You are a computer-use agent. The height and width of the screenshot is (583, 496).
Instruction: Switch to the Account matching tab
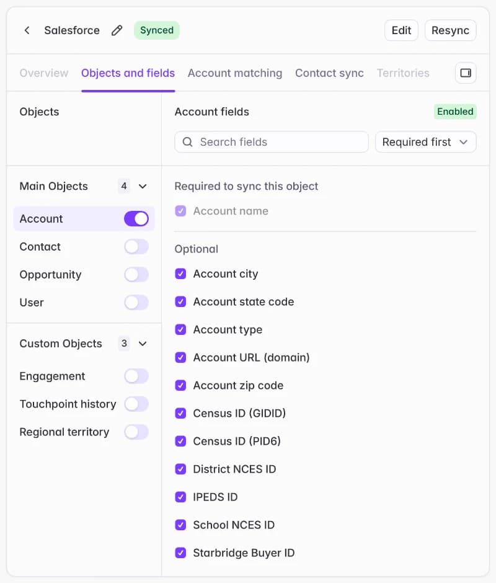click(235, 73)
